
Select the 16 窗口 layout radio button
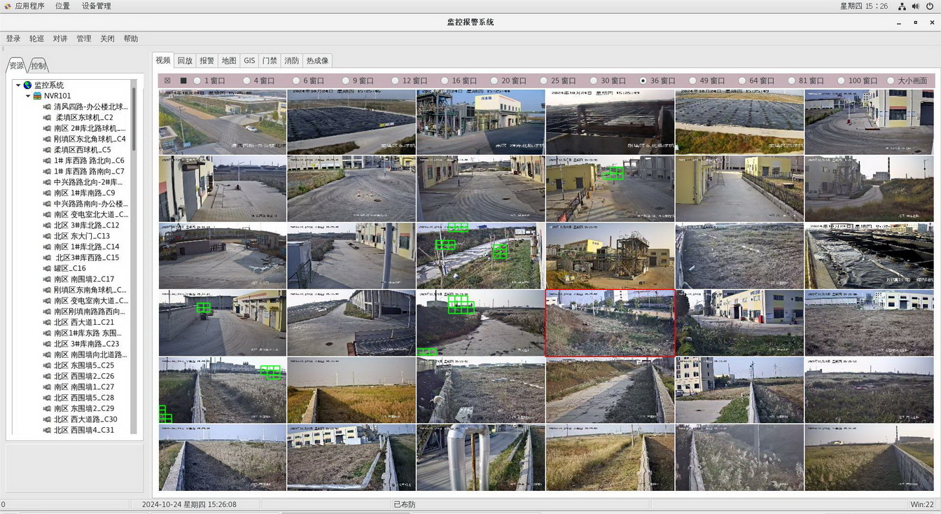pyautogui.click(x=444, y=81)
